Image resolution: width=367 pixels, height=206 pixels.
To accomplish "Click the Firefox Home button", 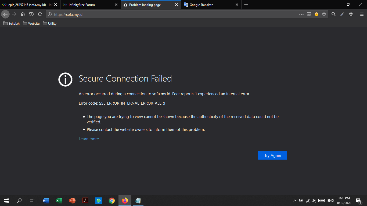I will click(23, 14).
